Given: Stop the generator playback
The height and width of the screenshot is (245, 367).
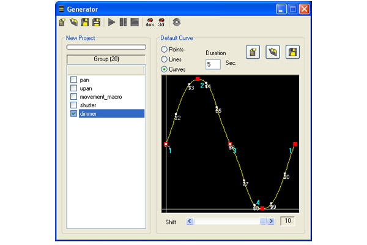Looking at the screenshot, I should pyautogui.click(x=134, y=23).
